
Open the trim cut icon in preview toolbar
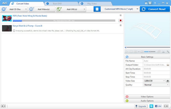(x=163, y=52)
